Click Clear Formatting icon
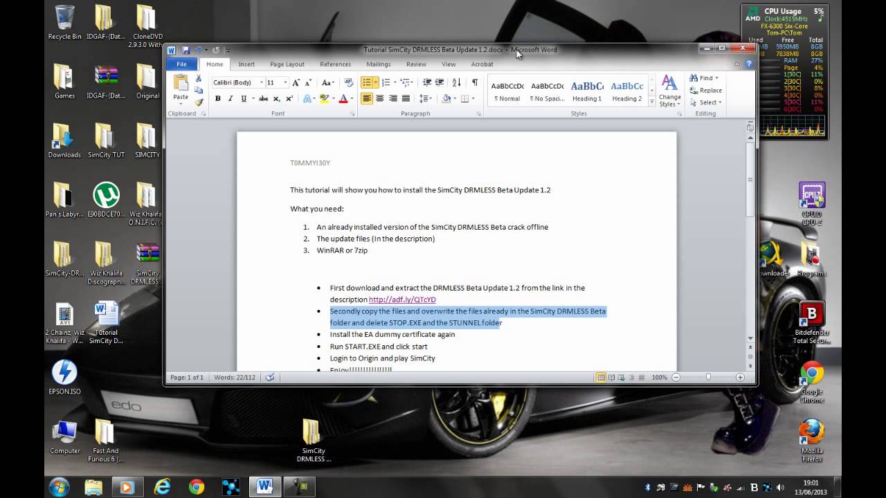886x498 pixels. (x=348, y=82)
